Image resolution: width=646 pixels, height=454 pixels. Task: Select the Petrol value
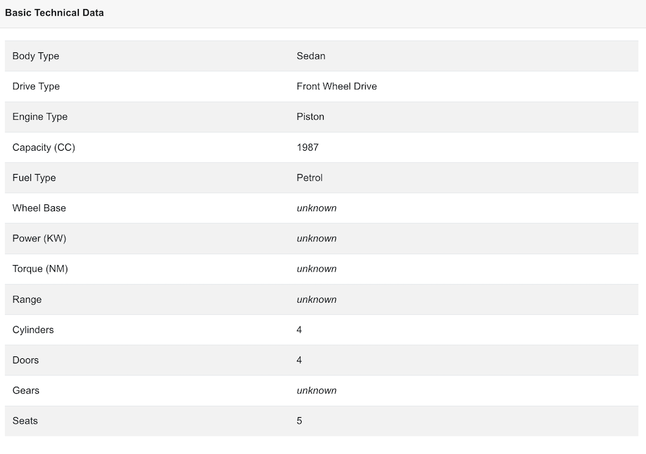[309, 178]
